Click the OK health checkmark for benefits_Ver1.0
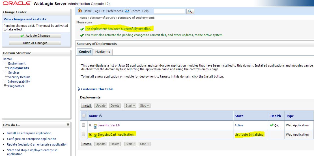 pos(272,125)
